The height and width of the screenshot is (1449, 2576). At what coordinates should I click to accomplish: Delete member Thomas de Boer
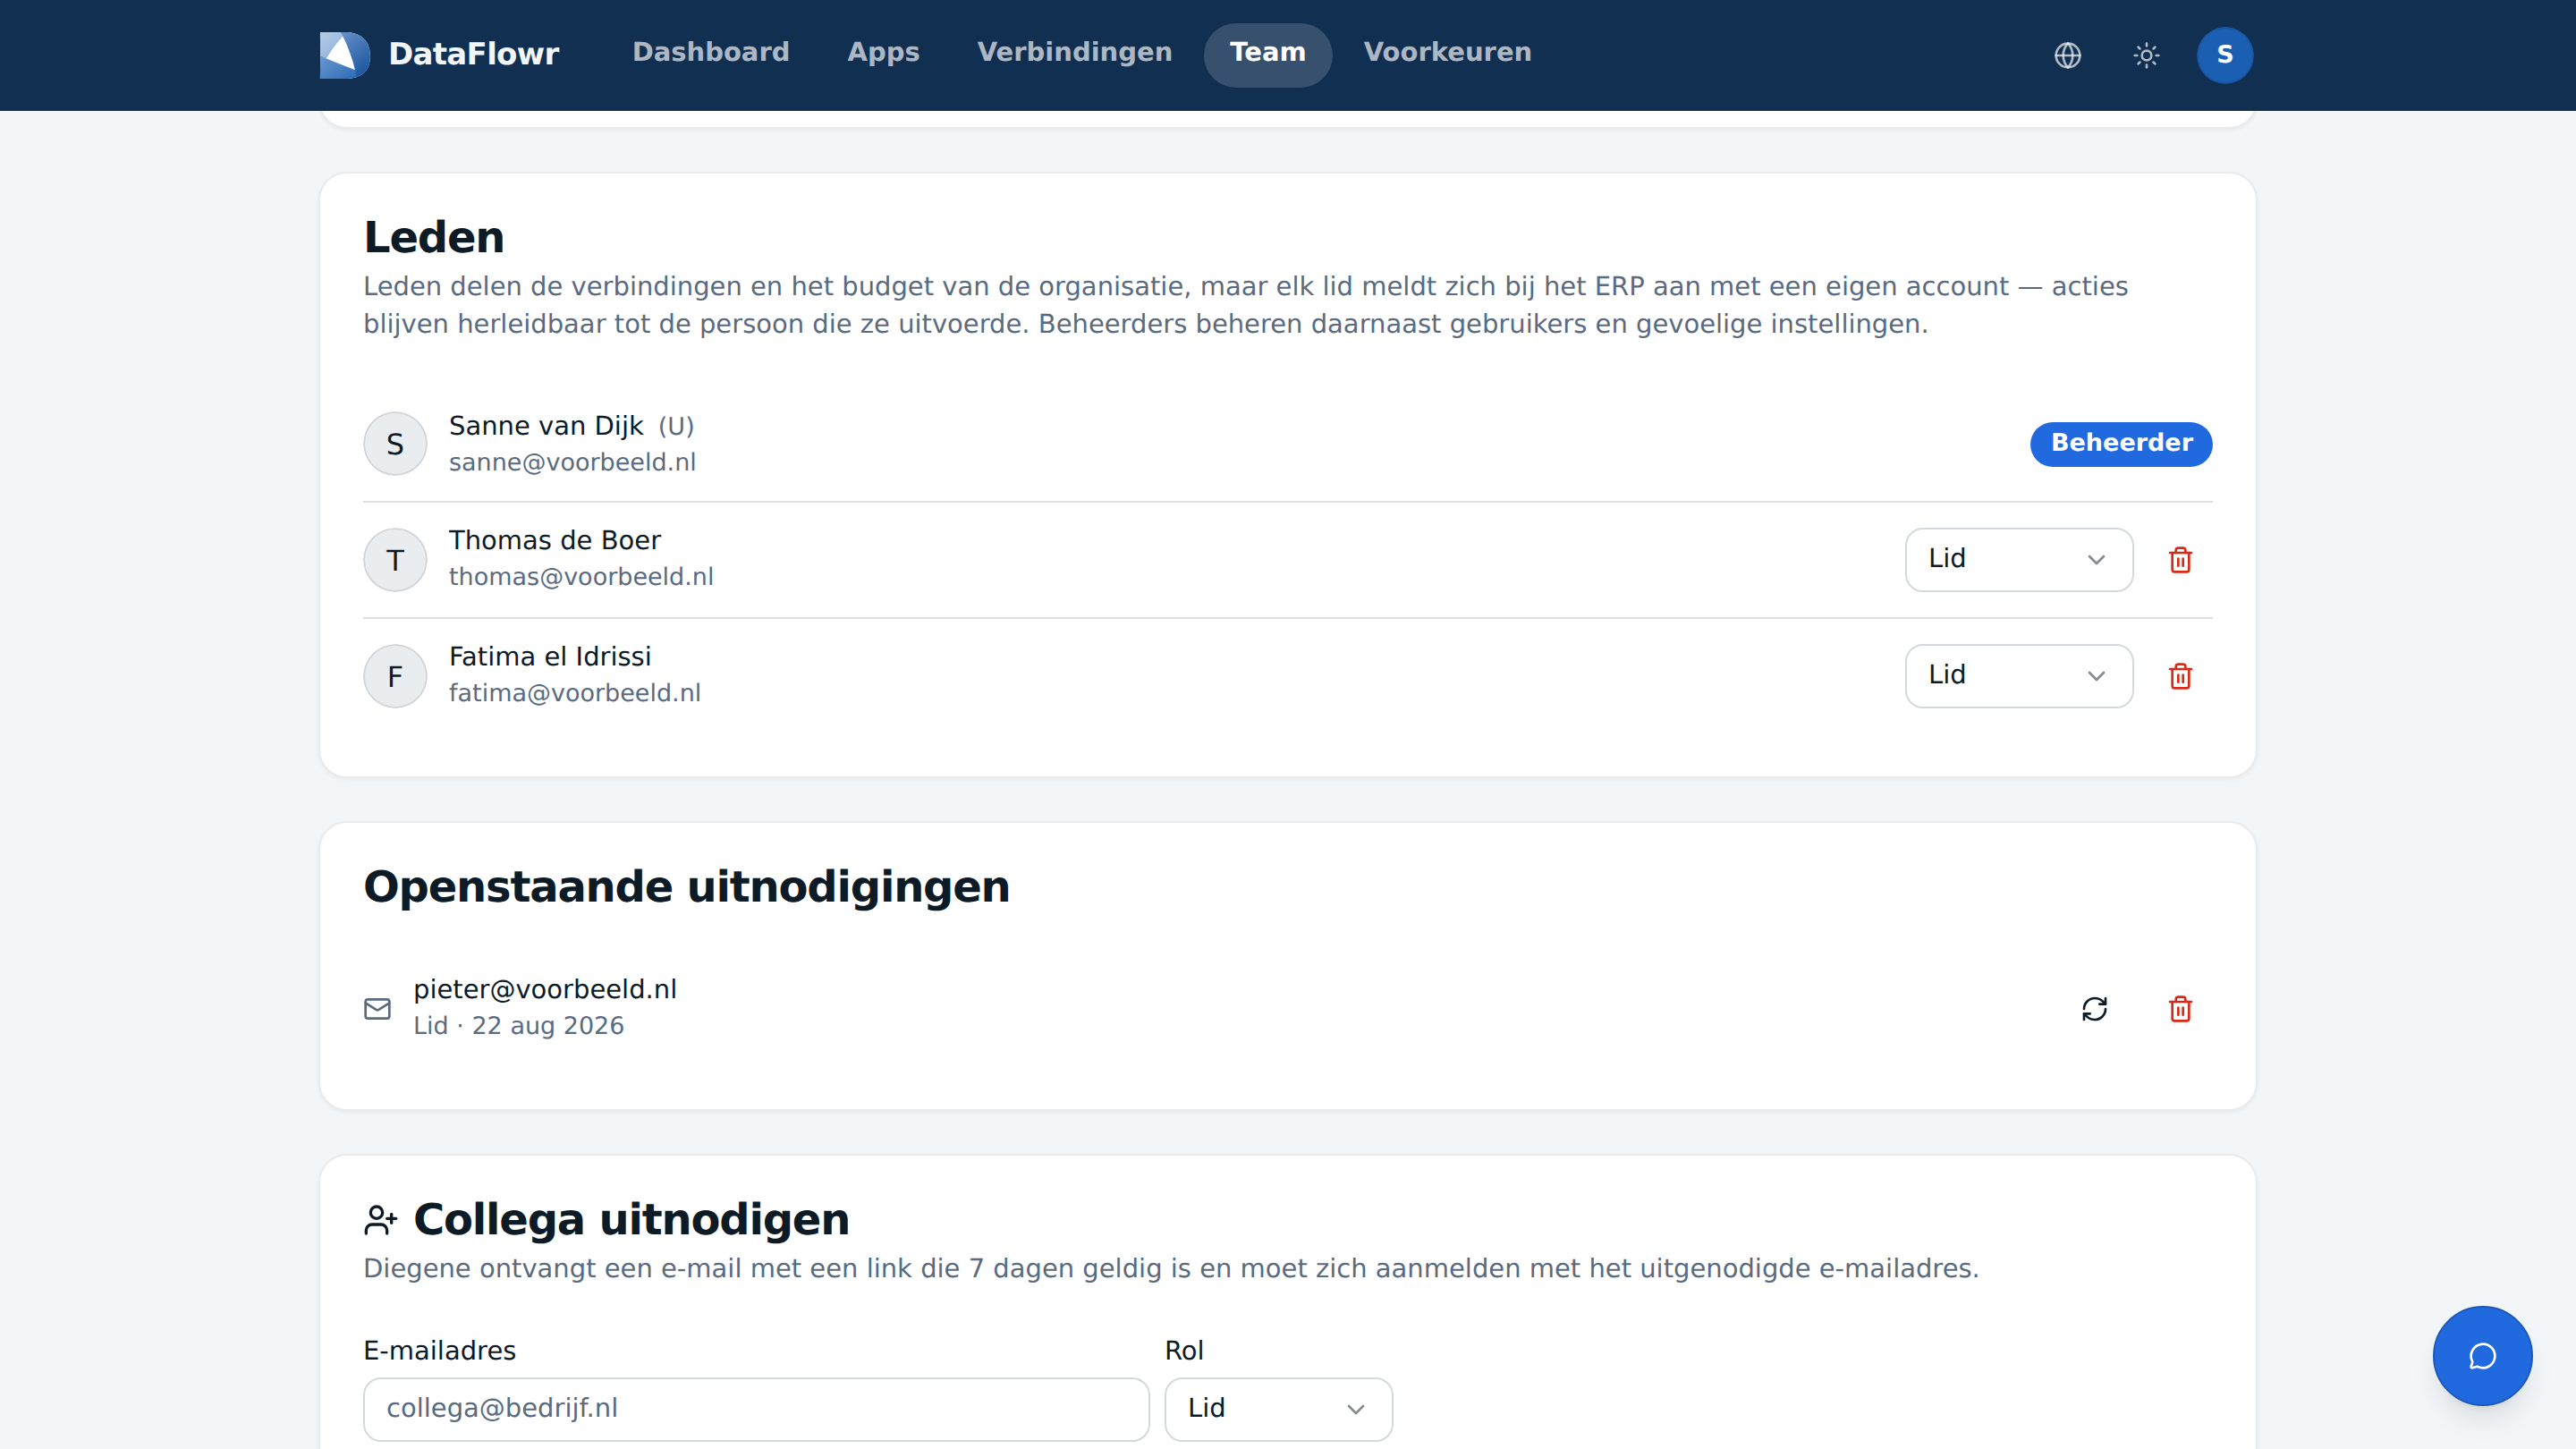[x=2180, y=560]
